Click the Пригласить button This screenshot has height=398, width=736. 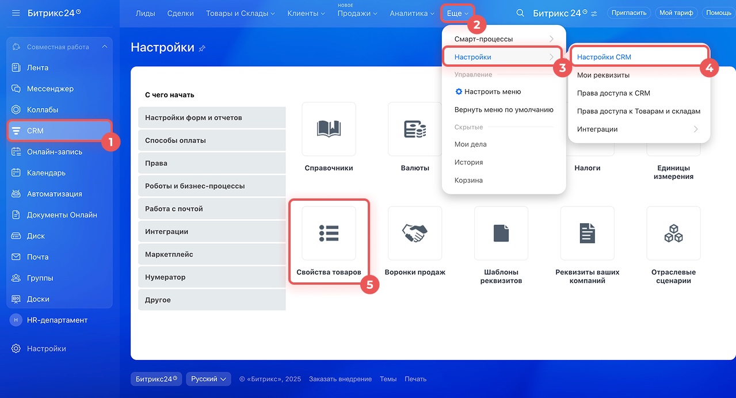(628, 13)
